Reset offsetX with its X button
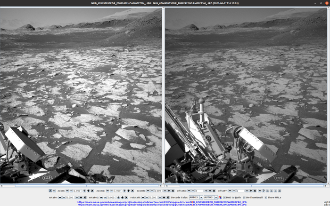330x206 pixels. 214,190
